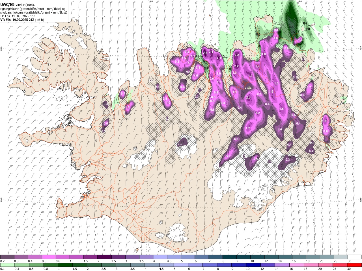This screenshot has width=362, height=271.
Task: Click the '0.1' rain legend label
Action: (x=2, y=269)
